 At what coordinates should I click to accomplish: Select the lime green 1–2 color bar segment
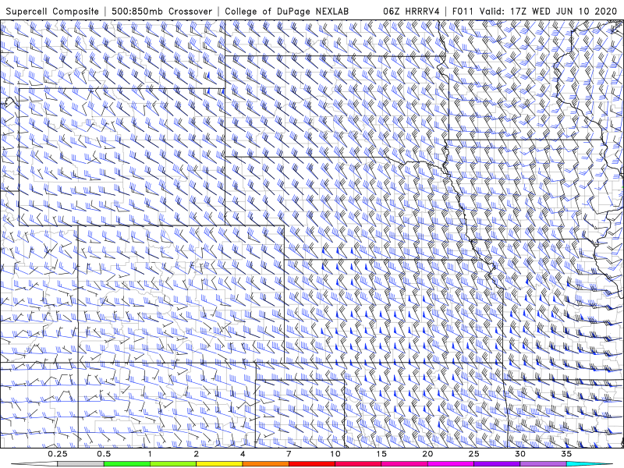[x=173, y=464]
